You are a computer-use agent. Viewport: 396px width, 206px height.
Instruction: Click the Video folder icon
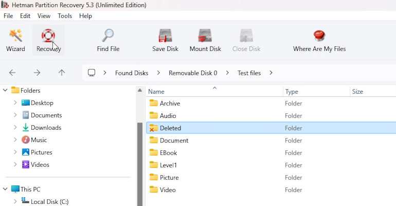[x=154, y=190]
